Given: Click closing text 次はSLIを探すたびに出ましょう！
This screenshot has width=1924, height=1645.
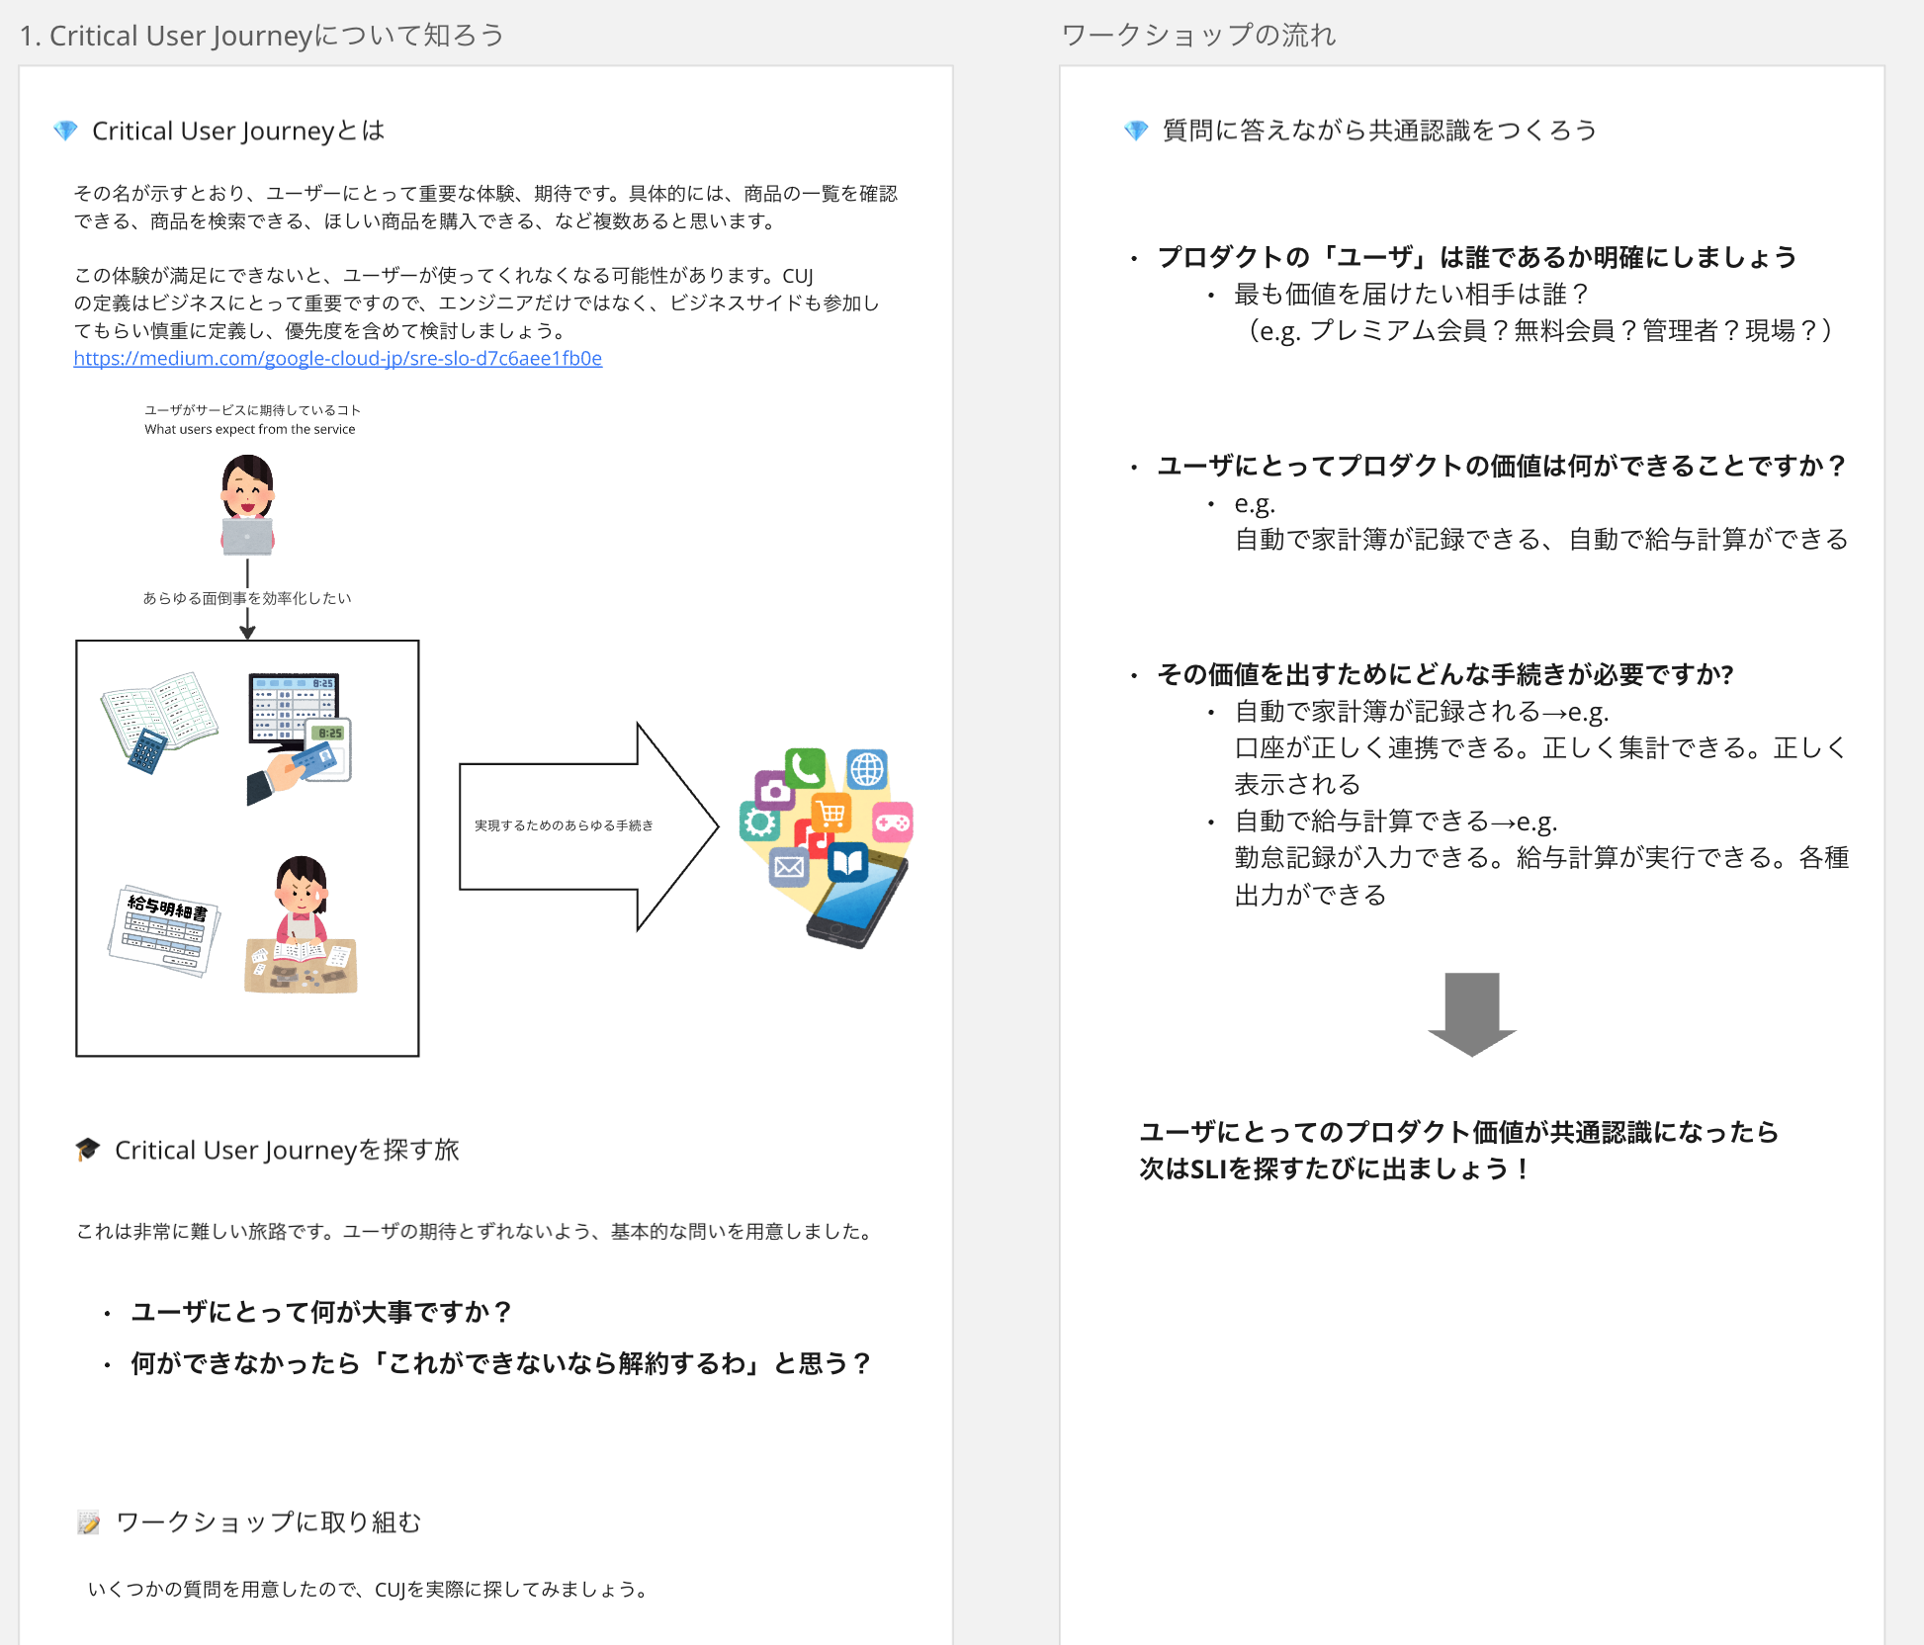Looking at the screenshot, I should pyautogui.click(x=1336, y=1169).
